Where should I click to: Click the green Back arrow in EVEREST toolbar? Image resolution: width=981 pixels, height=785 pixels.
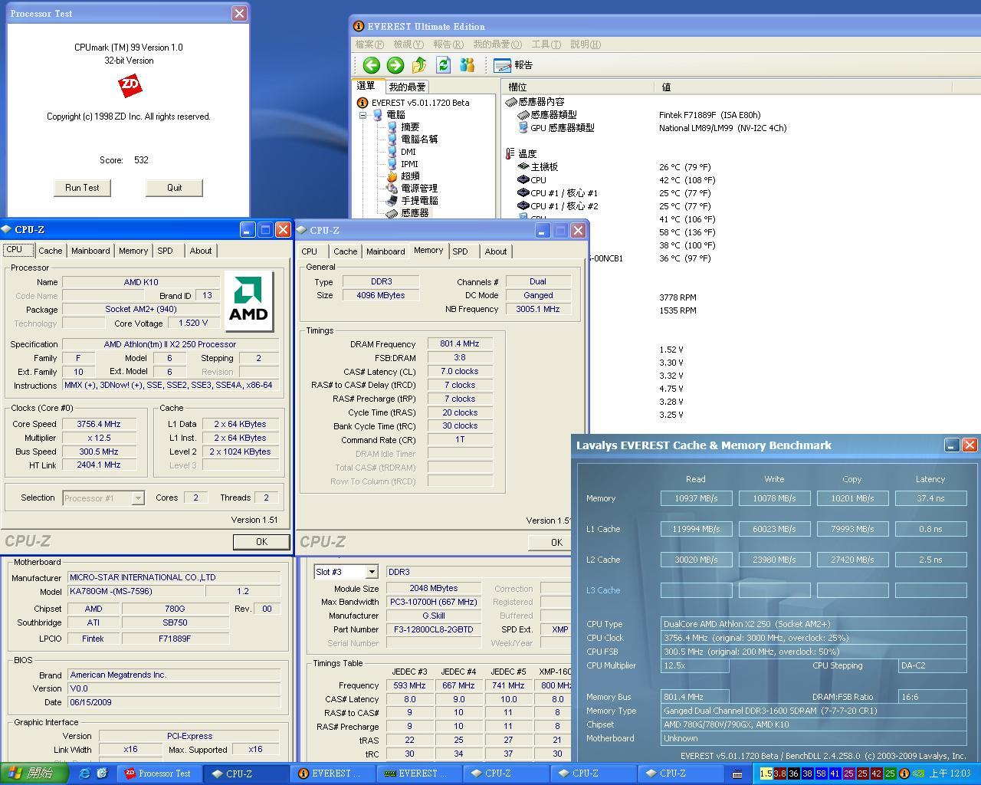click(372, 65)
